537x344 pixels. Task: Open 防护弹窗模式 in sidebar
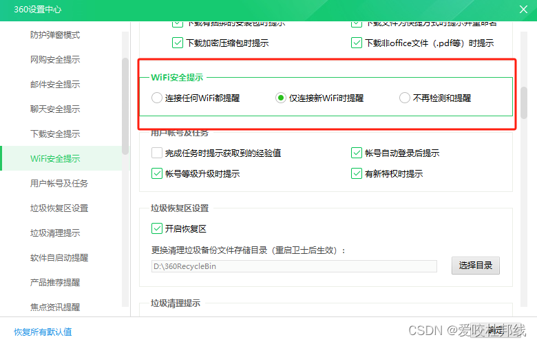point(55,35)
